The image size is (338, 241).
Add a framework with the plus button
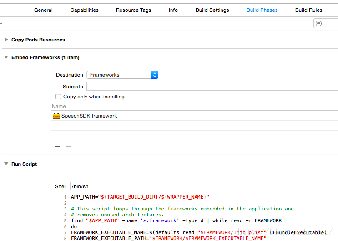[x=57, y=146]
